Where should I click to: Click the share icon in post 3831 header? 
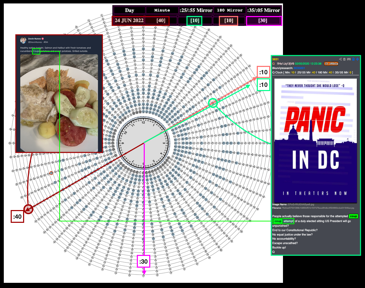(x=340, y=59)
